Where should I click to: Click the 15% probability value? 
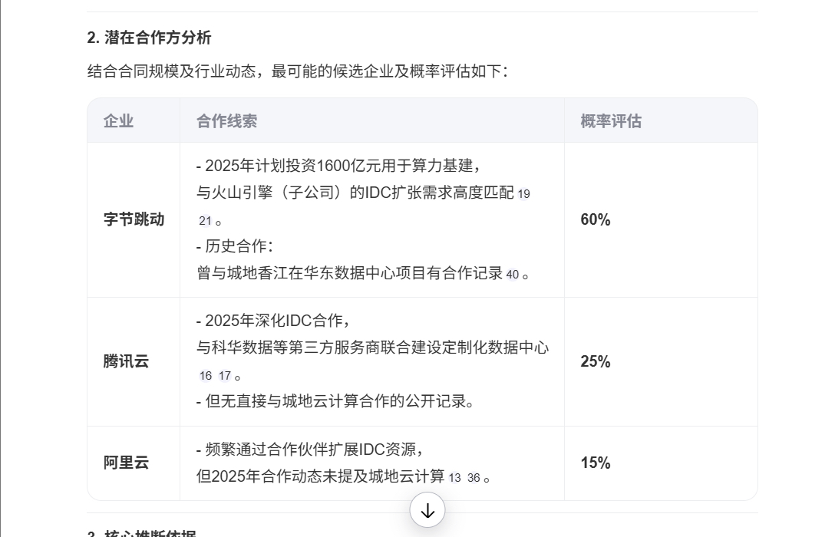[596, 463]
